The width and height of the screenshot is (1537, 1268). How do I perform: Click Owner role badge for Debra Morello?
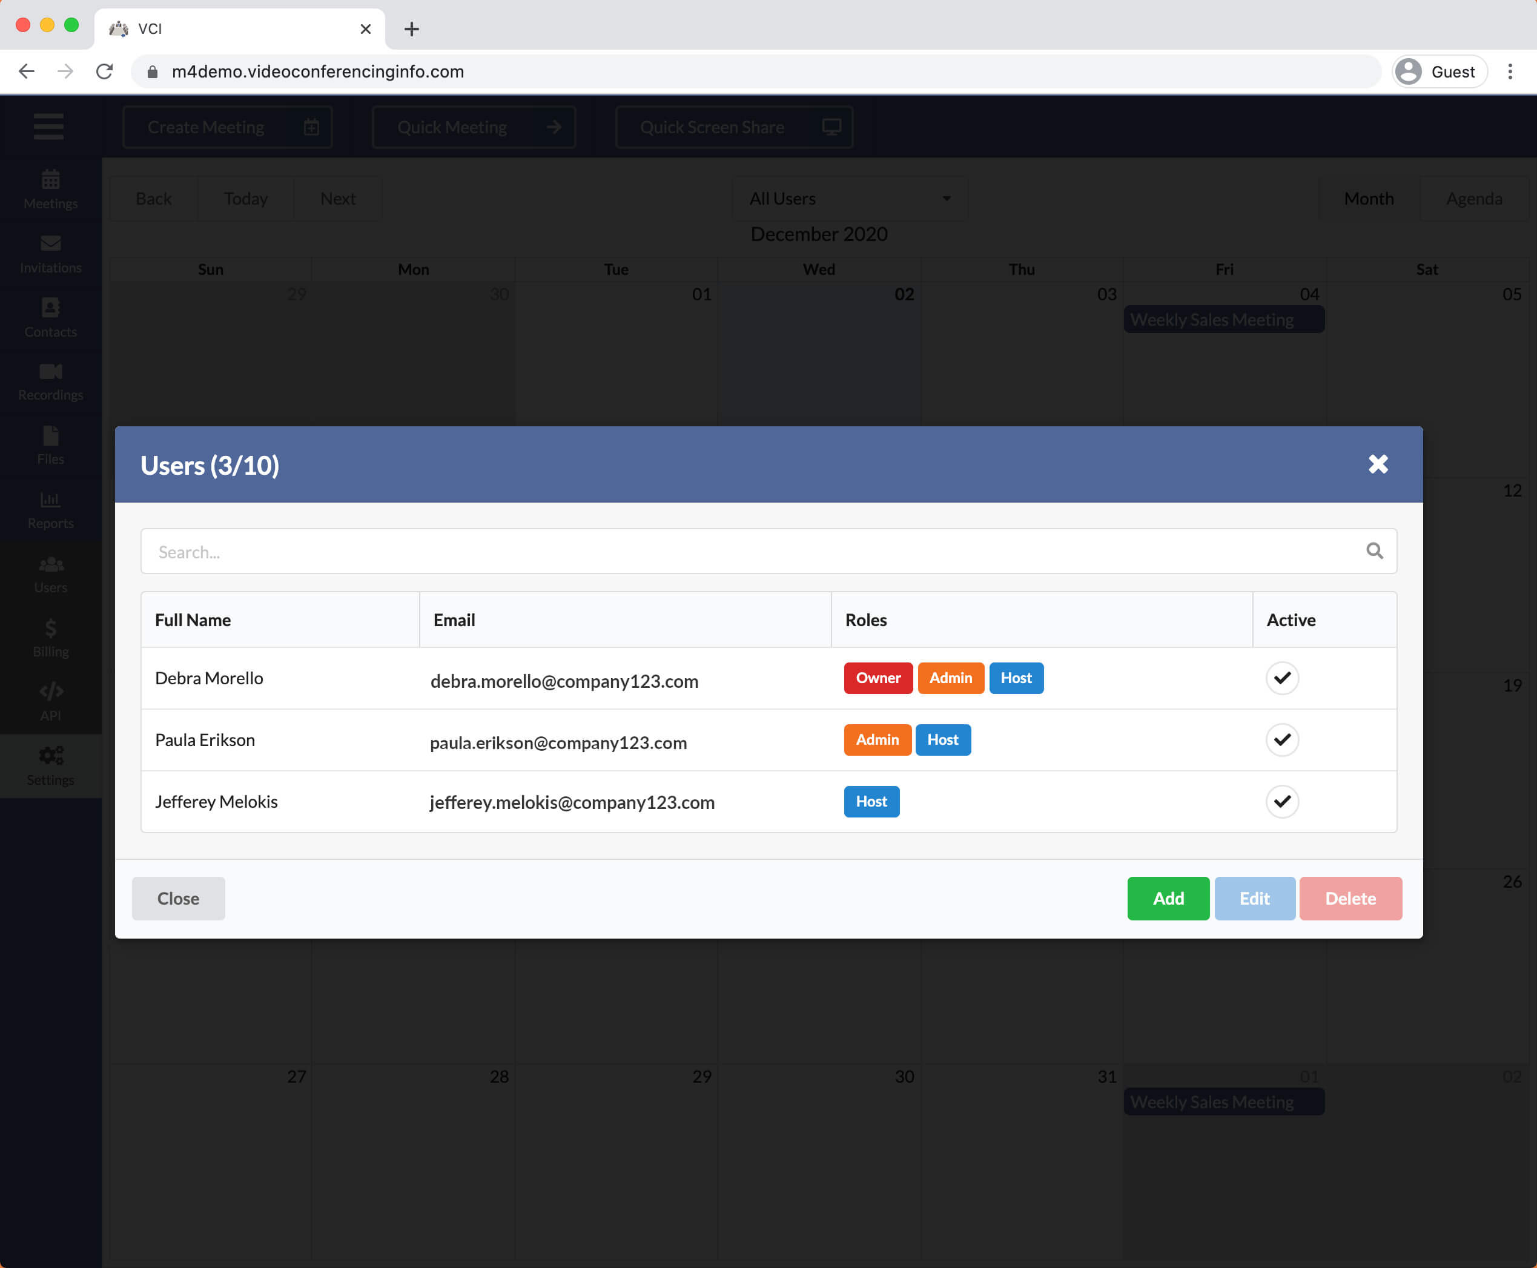[x=878, y=678]
